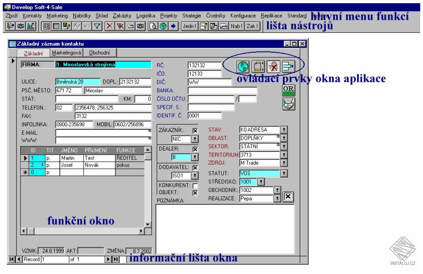This screenshot has height=274, width=423.
Task: Toggle the DODAVATEL checkbox
Action: (195, 168)
